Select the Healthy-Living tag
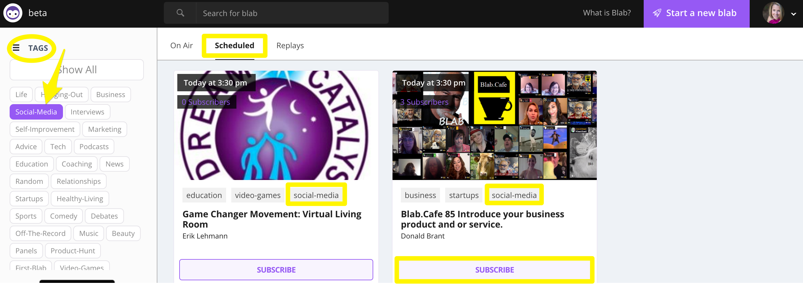803x297 pixels. point(80,199)
